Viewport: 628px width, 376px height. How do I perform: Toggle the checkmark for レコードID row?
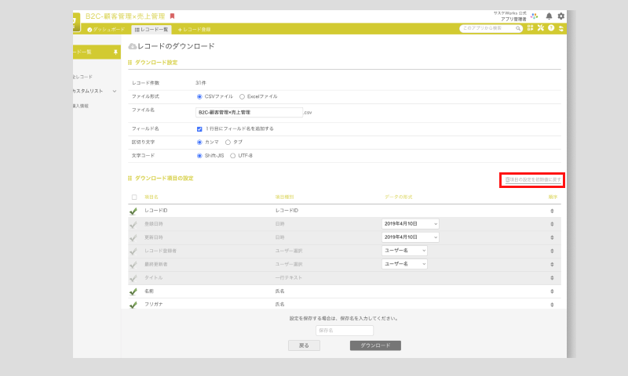[x=133, y=211]
